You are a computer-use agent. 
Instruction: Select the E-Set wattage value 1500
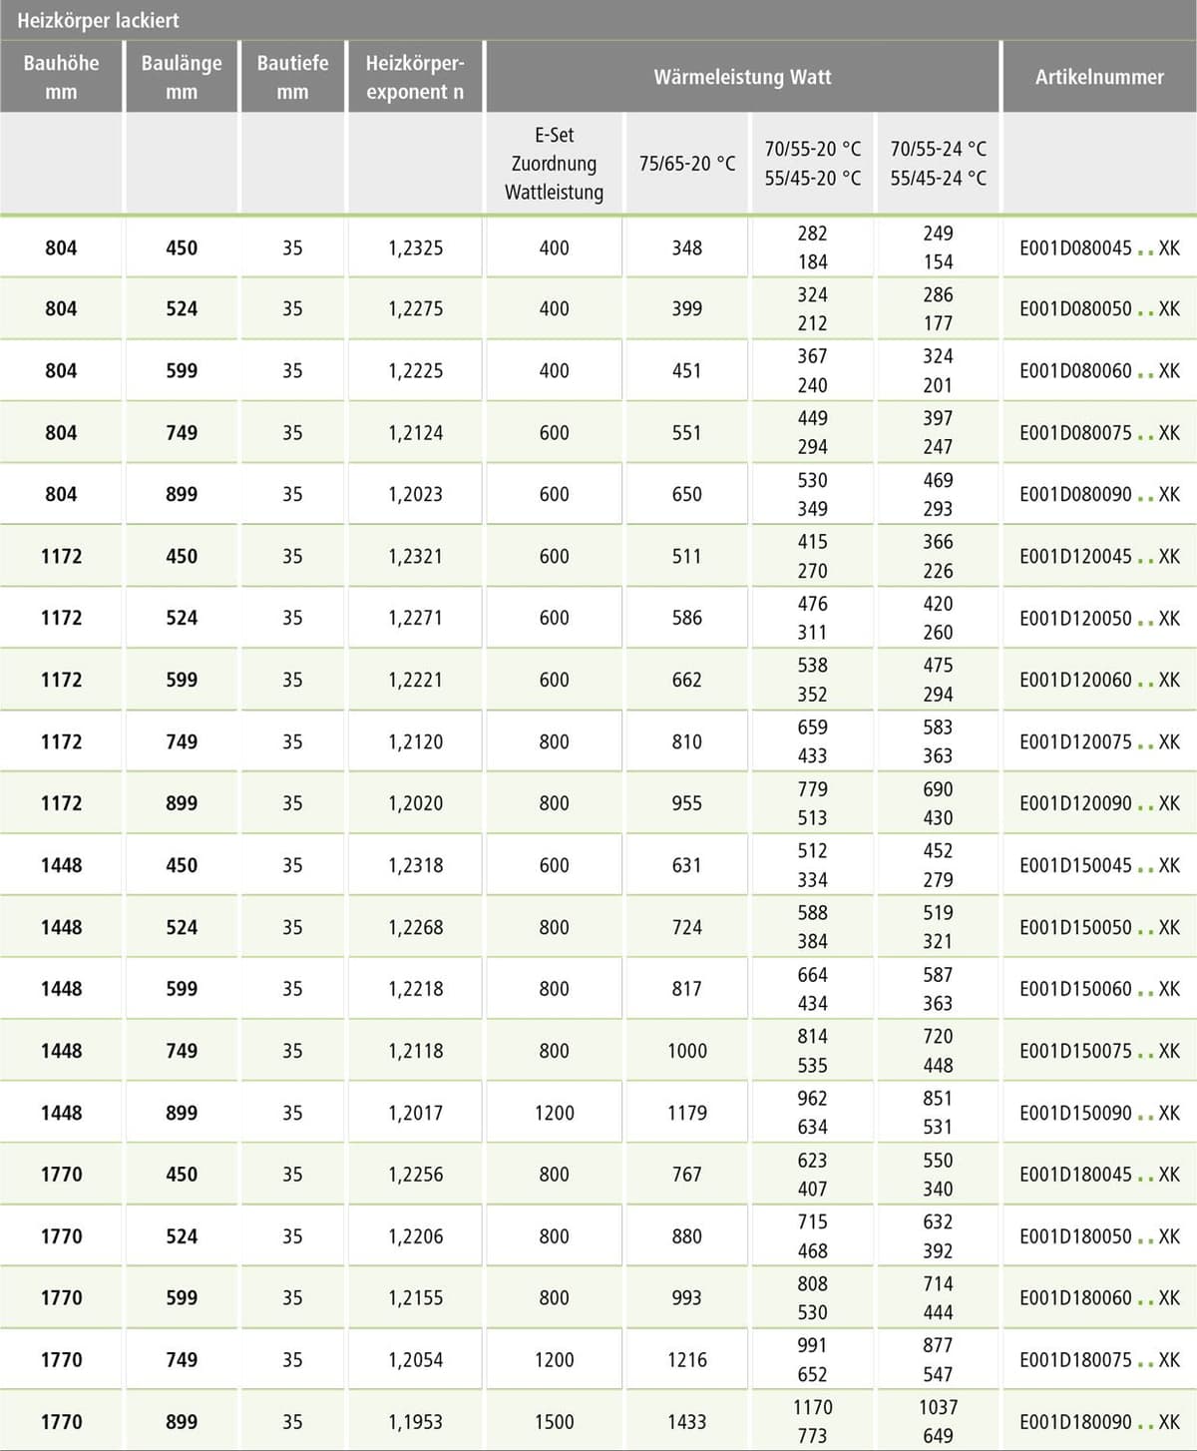(554, 1422)
